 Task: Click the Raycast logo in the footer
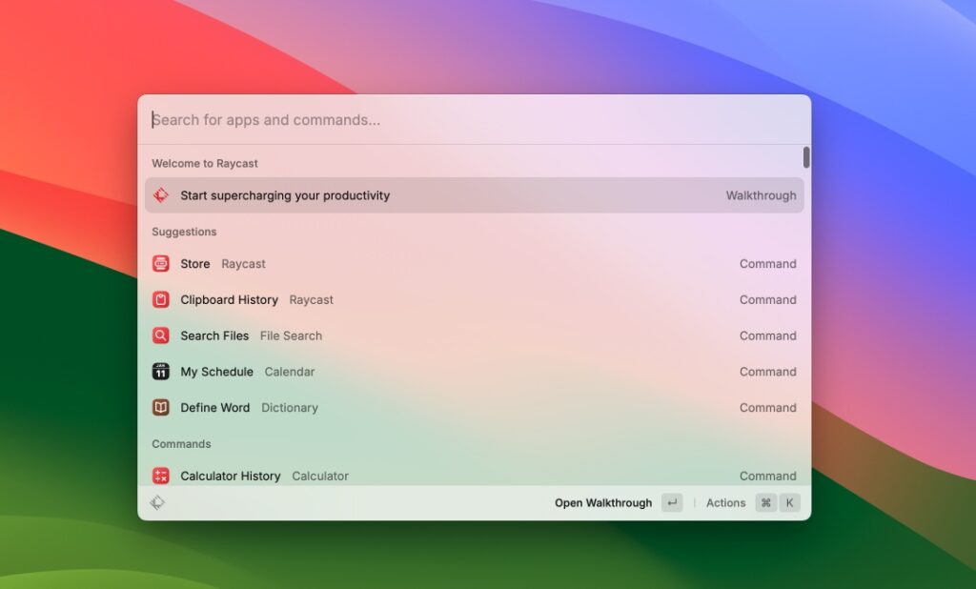coord(158,502)
